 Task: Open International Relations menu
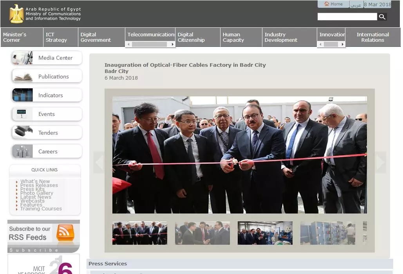(x=373, y=37)
